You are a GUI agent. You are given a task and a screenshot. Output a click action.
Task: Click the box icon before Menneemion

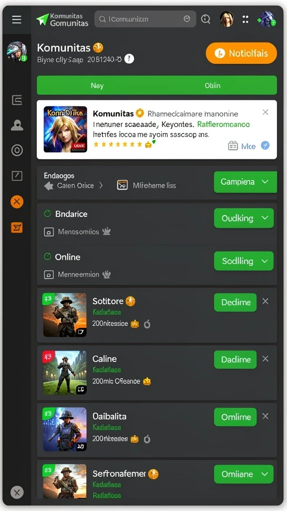click(49, 275)
